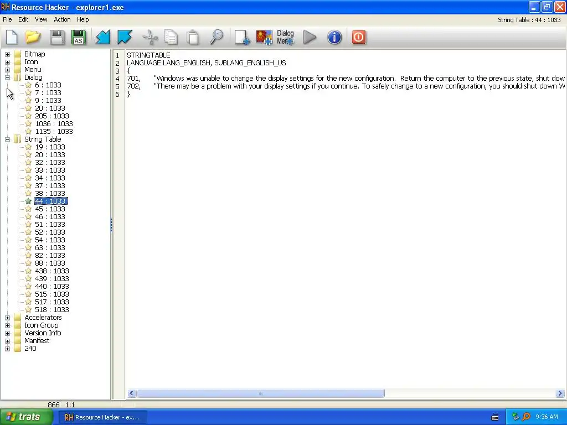567x425 pixels.
Task: Expand the Icon Group folder
Action: (x=7, y=325)
